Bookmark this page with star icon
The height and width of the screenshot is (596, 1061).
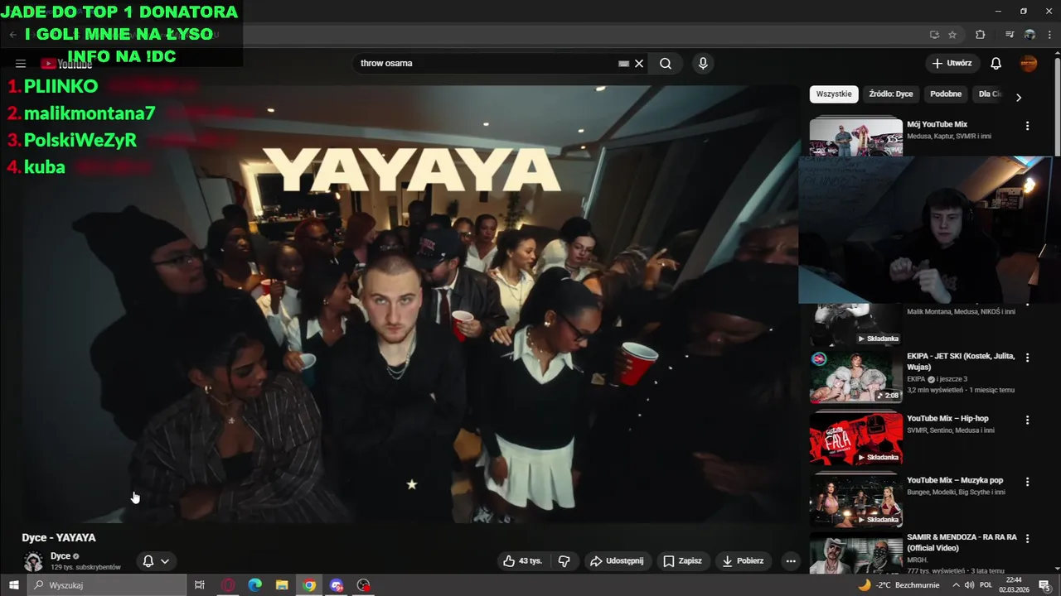click(952, 35)
